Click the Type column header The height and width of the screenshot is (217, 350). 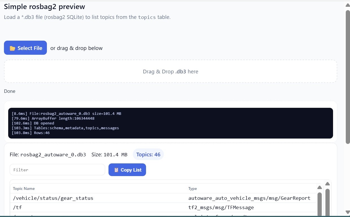(193, 188)
